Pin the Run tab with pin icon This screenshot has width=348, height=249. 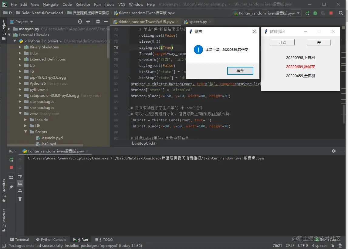[x=11, y=187]
